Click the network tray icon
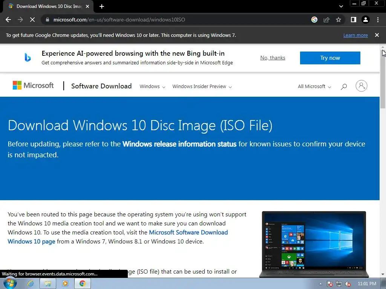Viewport: 386px width, 289px height. [x=339, y=284]
